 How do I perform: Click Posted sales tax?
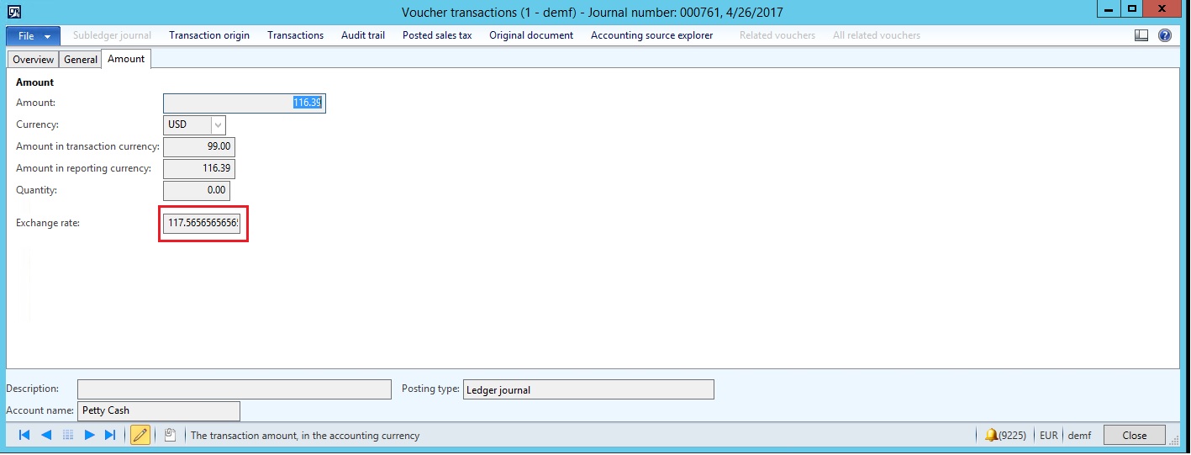pyautogui.click(x=437, y=35)
